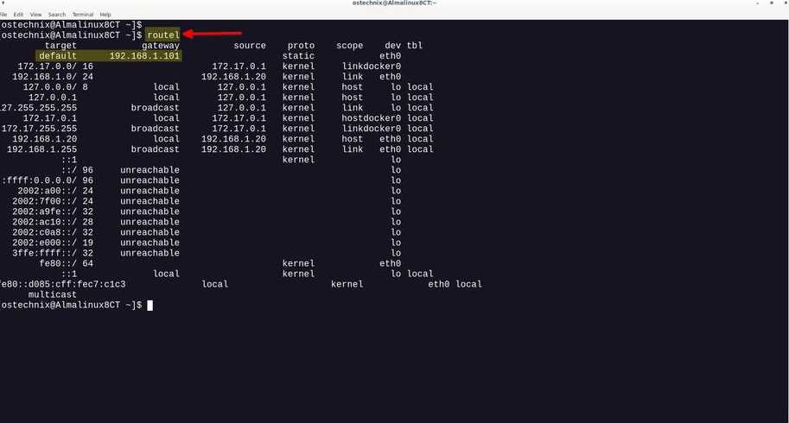Click the 'proto' column header

(301, 46)
